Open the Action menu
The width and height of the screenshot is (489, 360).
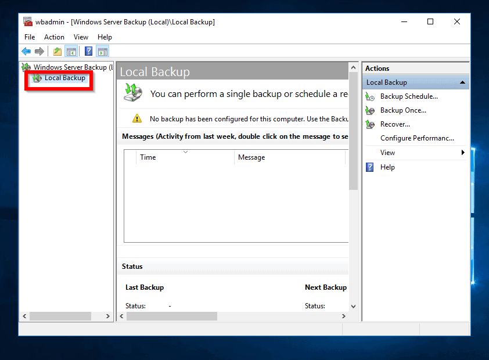pyautogui.click(x=54, y=37)
